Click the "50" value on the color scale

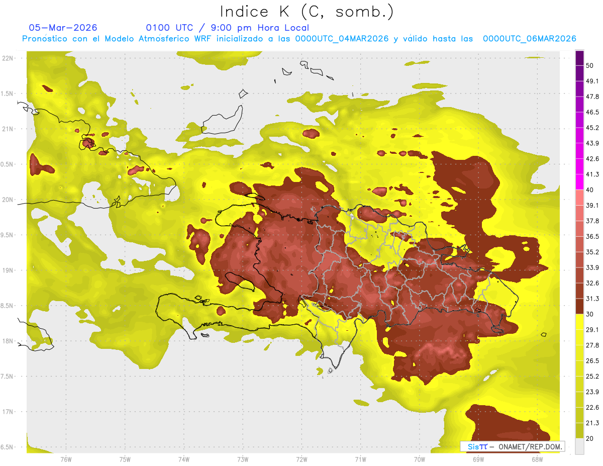pos(590,66)
